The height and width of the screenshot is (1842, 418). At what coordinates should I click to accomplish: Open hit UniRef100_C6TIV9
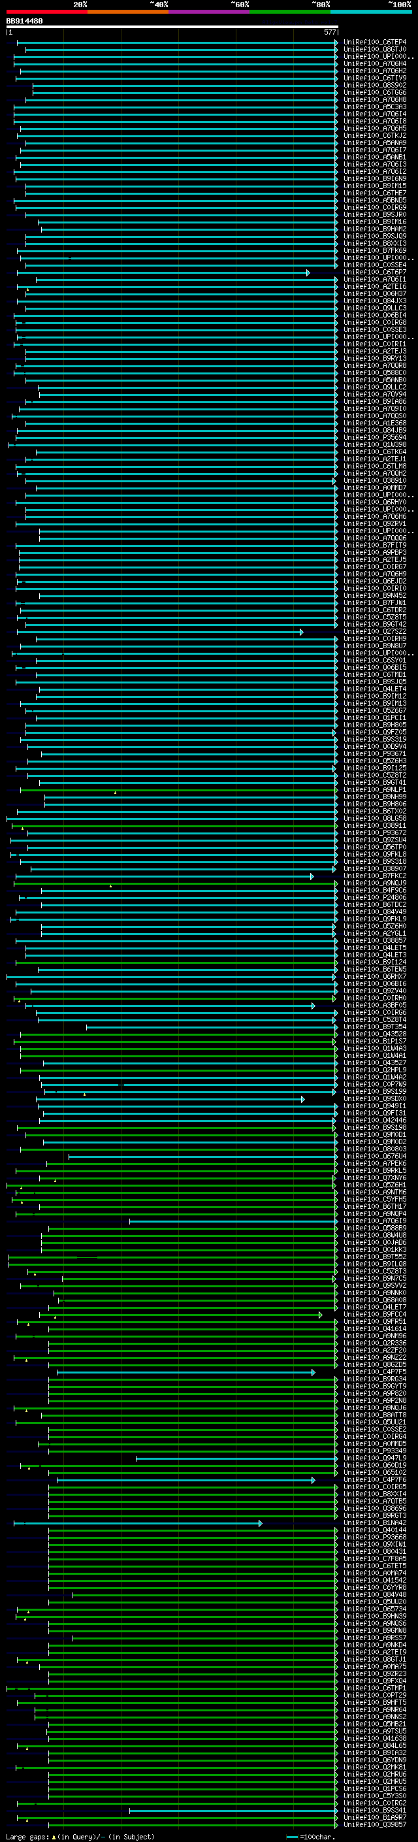374,78
